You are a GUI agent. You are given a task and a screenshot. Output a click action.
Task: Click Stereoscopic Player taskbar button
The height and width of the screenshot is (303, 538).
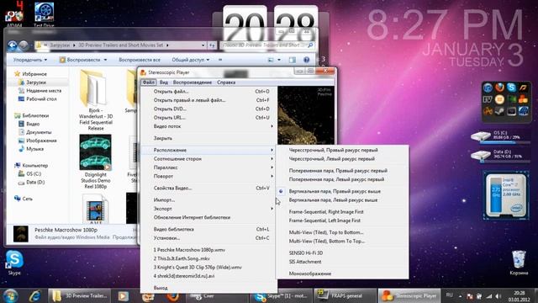[409, 295]
